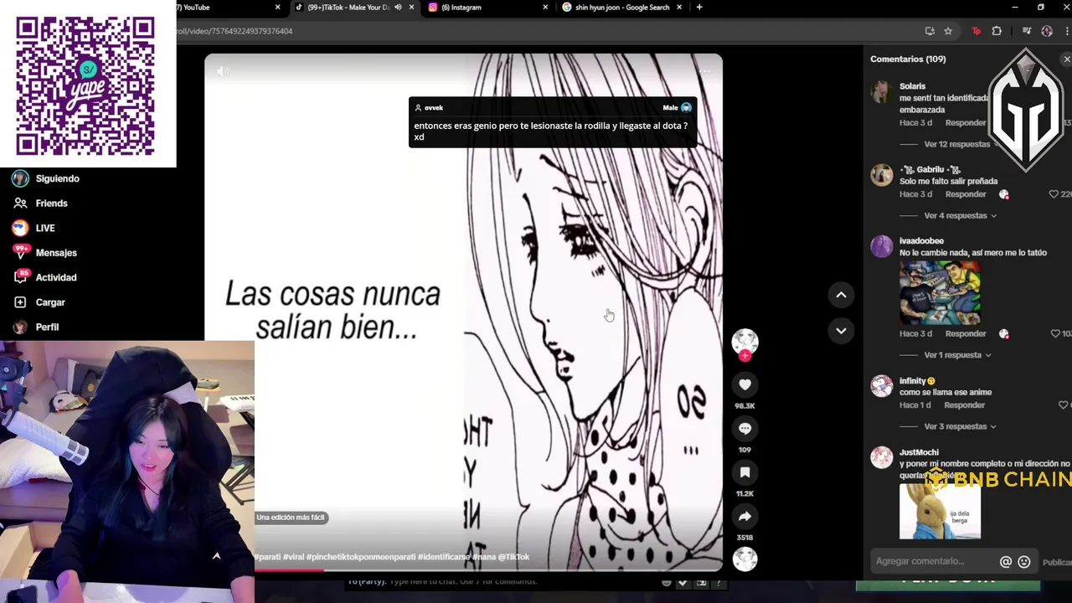Reply to infinity with Responder
The height and width of the screenshot is (603, 1072).
pyautogui.click(x=964, y=405)
